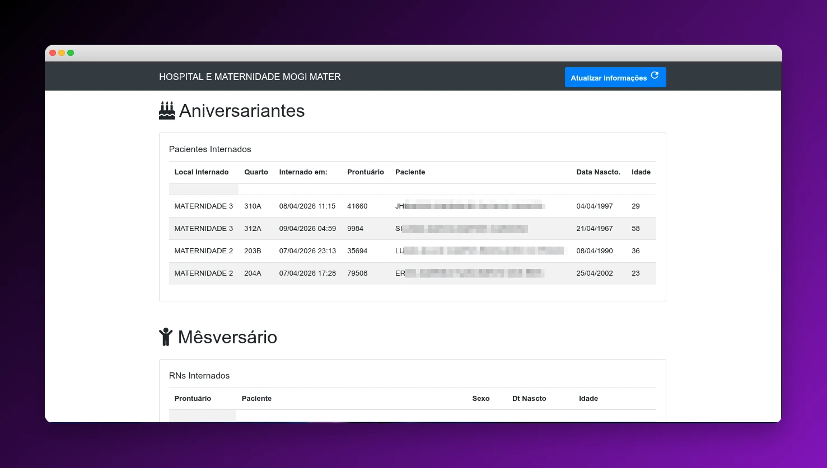Click admission date 07/04/2026 23:13
827x468 pixels.
pyautogui.click(x=307, y=251)
